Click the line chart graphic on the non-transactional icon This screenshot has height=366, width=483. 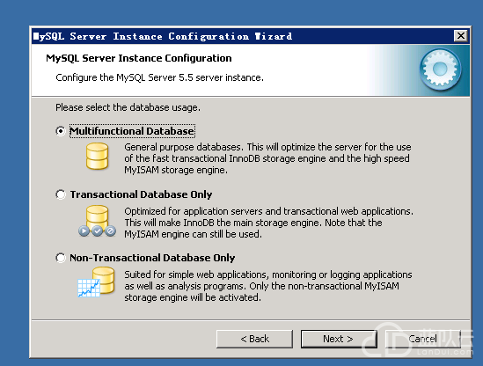[89, 288]
